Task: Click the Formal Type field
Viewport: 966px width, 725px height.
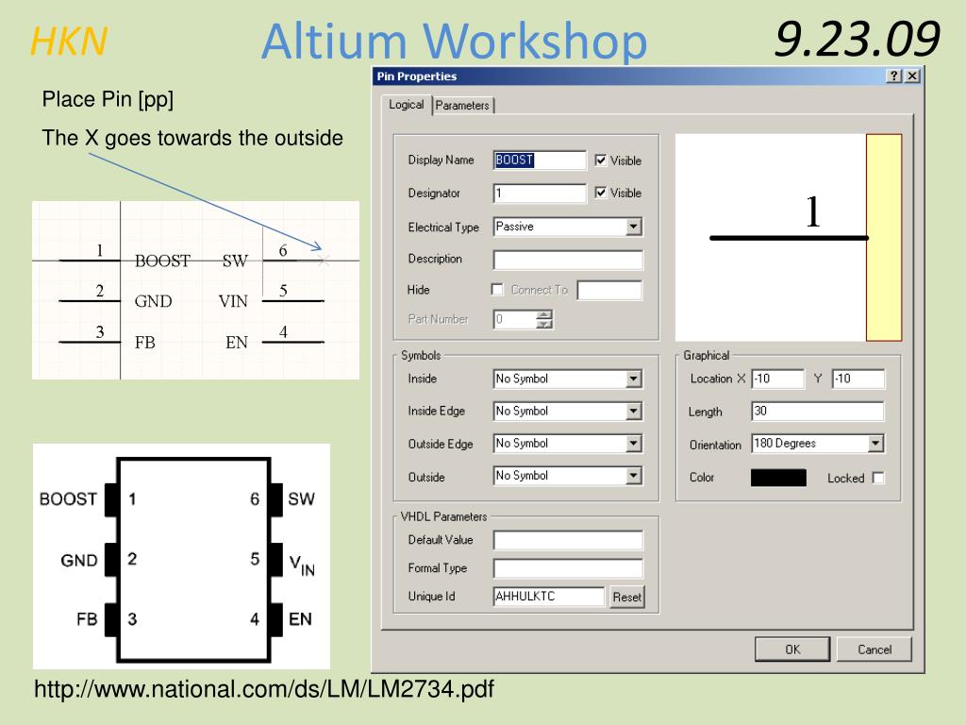Action: [567, 568]
